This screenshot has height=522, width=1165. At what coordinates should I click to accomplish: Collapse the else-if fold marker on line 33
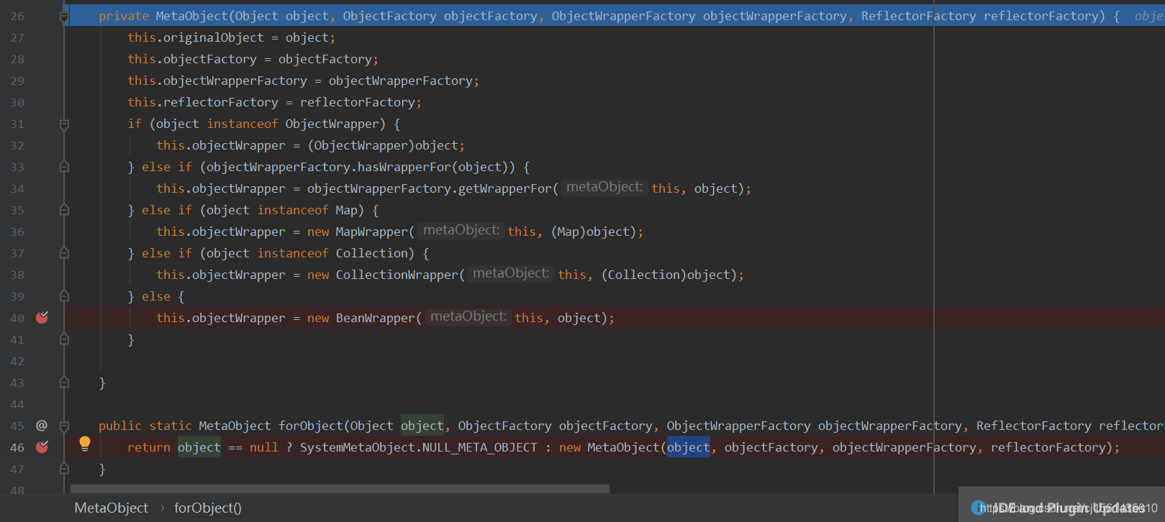pyautogui.click(x=64, y=167)
